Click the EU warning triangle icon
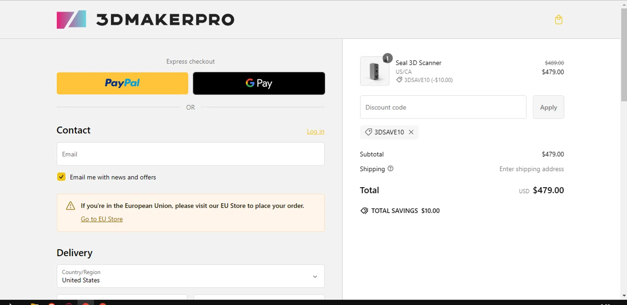The width and height of the screenshot is (627, 305). click(71, 206)
